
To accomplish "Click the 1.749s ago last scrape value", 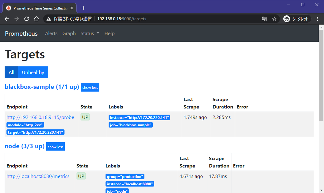I will point(195,117).
